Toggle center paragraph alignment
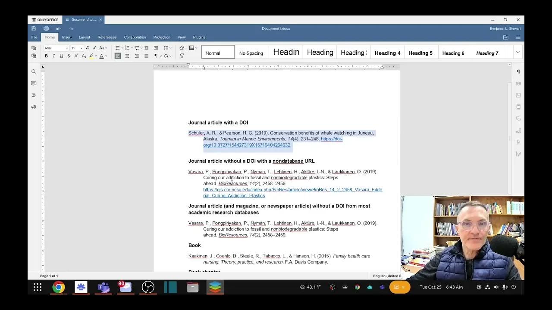Image resolution: width=552 pixels, height=310 pixels. 127,56
